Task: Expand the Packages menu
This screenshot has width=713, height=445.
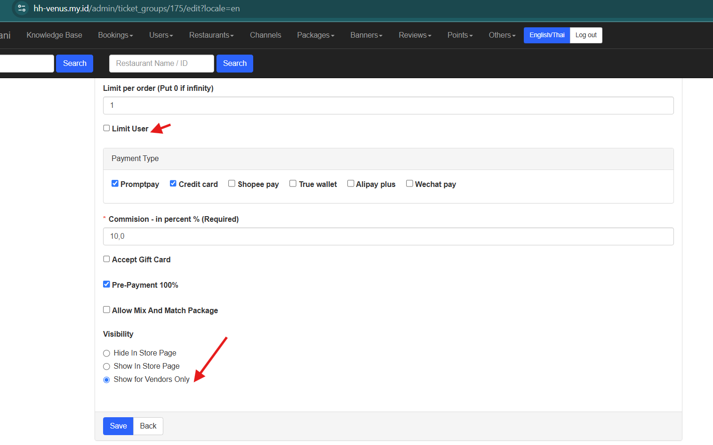Action: 315,35
